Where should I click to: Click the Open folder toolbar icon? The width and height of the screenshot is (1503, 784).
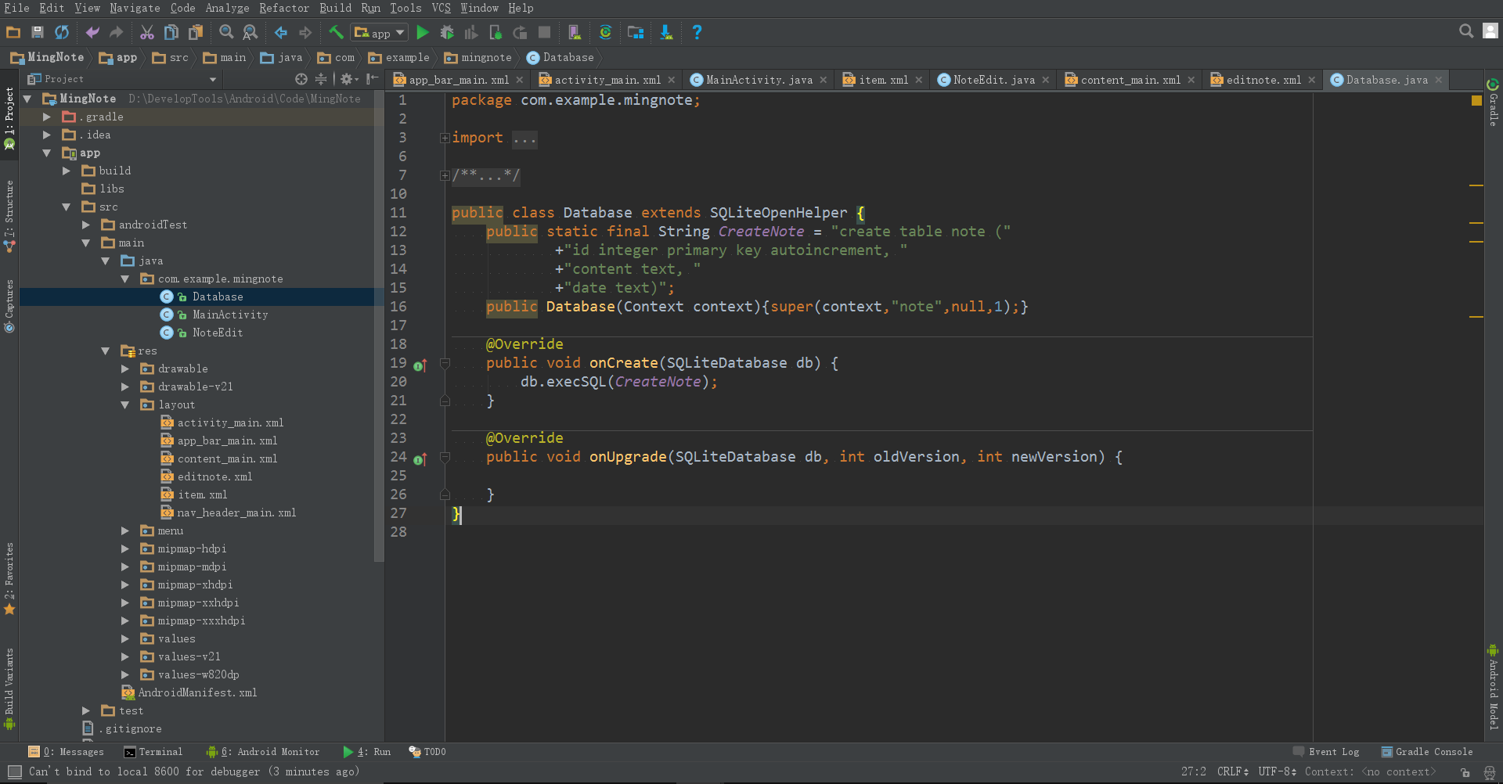click(13, 32)
